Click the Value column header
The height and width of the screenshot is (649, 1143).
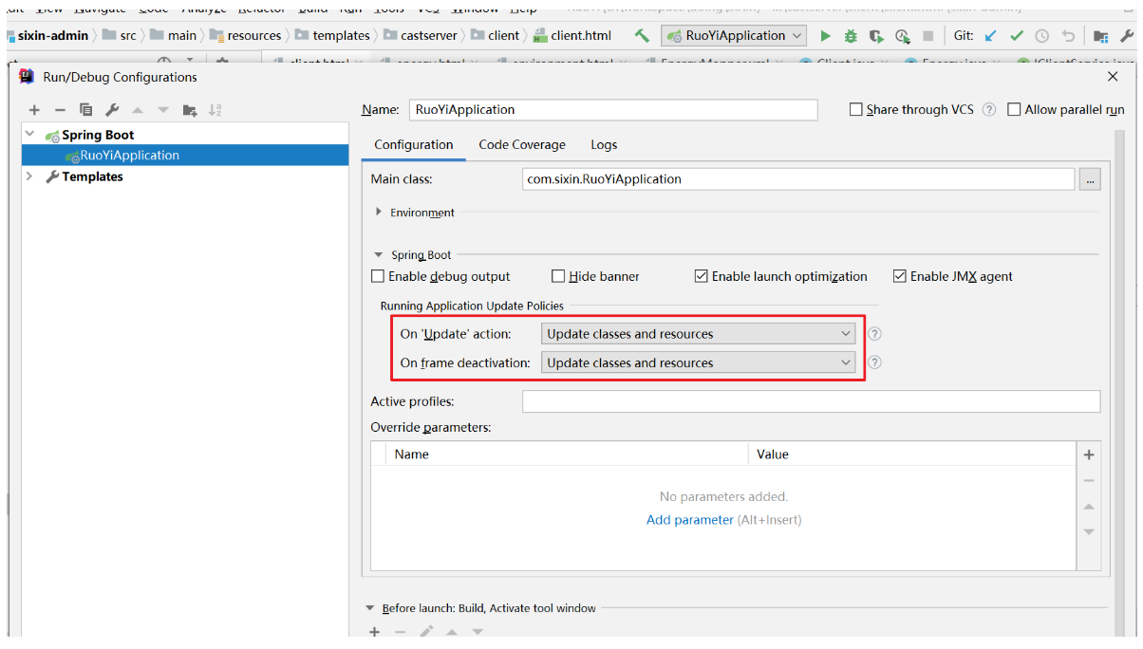[912, 454]
